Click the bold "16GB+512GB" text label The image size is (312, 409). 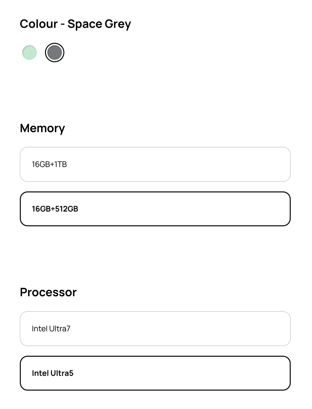tap(55, 209)
